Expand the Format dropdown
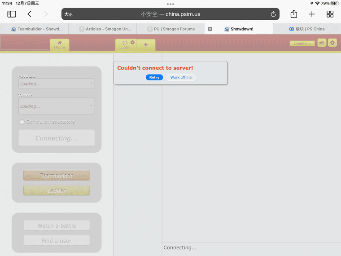 click(57, 84)
